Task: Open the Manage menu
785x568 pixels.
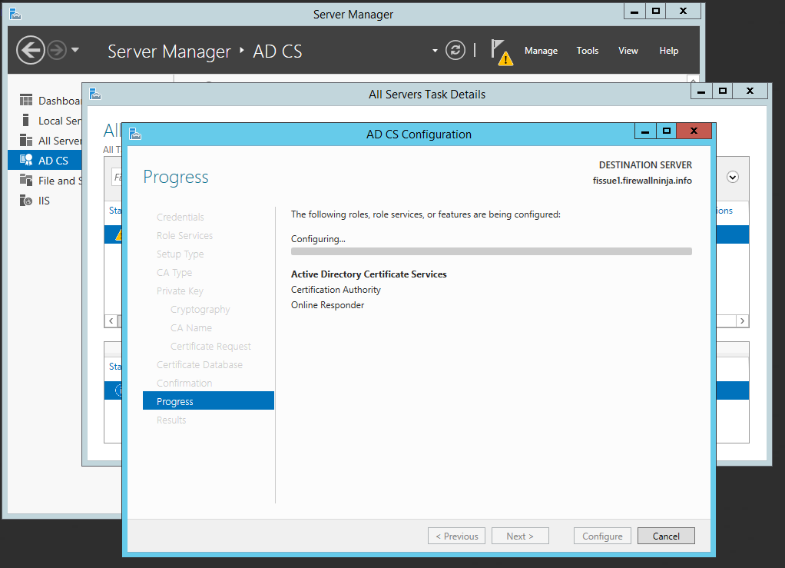Action: click(x=541, y=51)
